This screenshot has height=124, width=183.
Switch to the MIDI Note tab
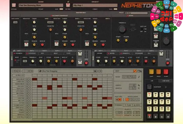click(x=166, y=81)
